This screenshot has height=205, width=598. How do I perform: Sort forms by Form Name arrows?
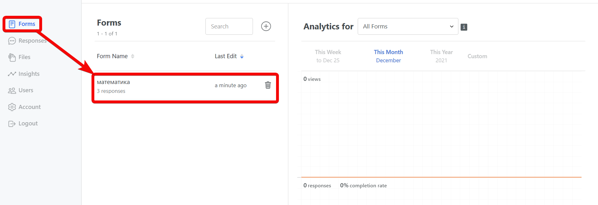(133, 56)
